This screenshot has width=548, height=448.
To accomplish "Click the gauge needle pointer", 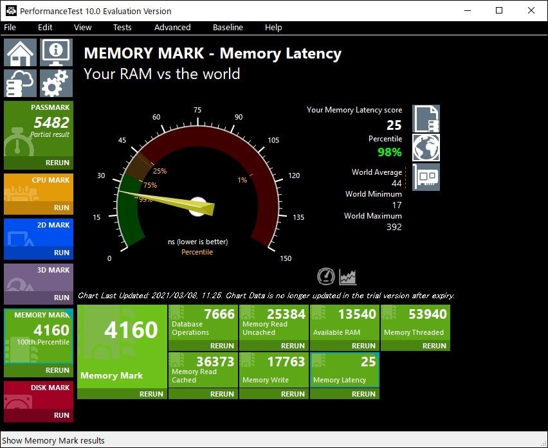I will [167, 202].
